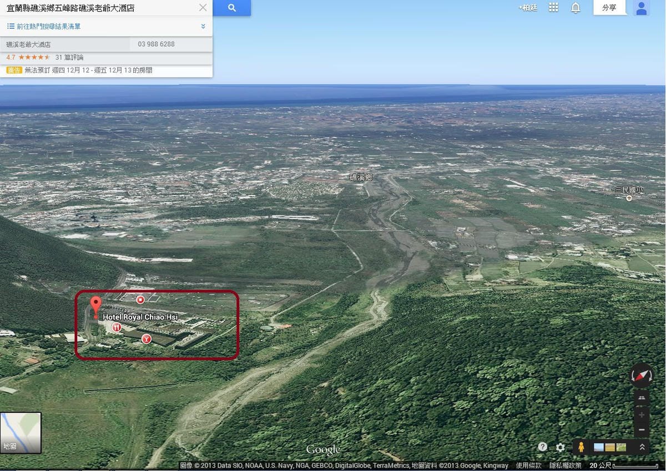Expand the imagery explore strip chevron
The width and height of the screenshot is (666, 471).
coord(642,447)
